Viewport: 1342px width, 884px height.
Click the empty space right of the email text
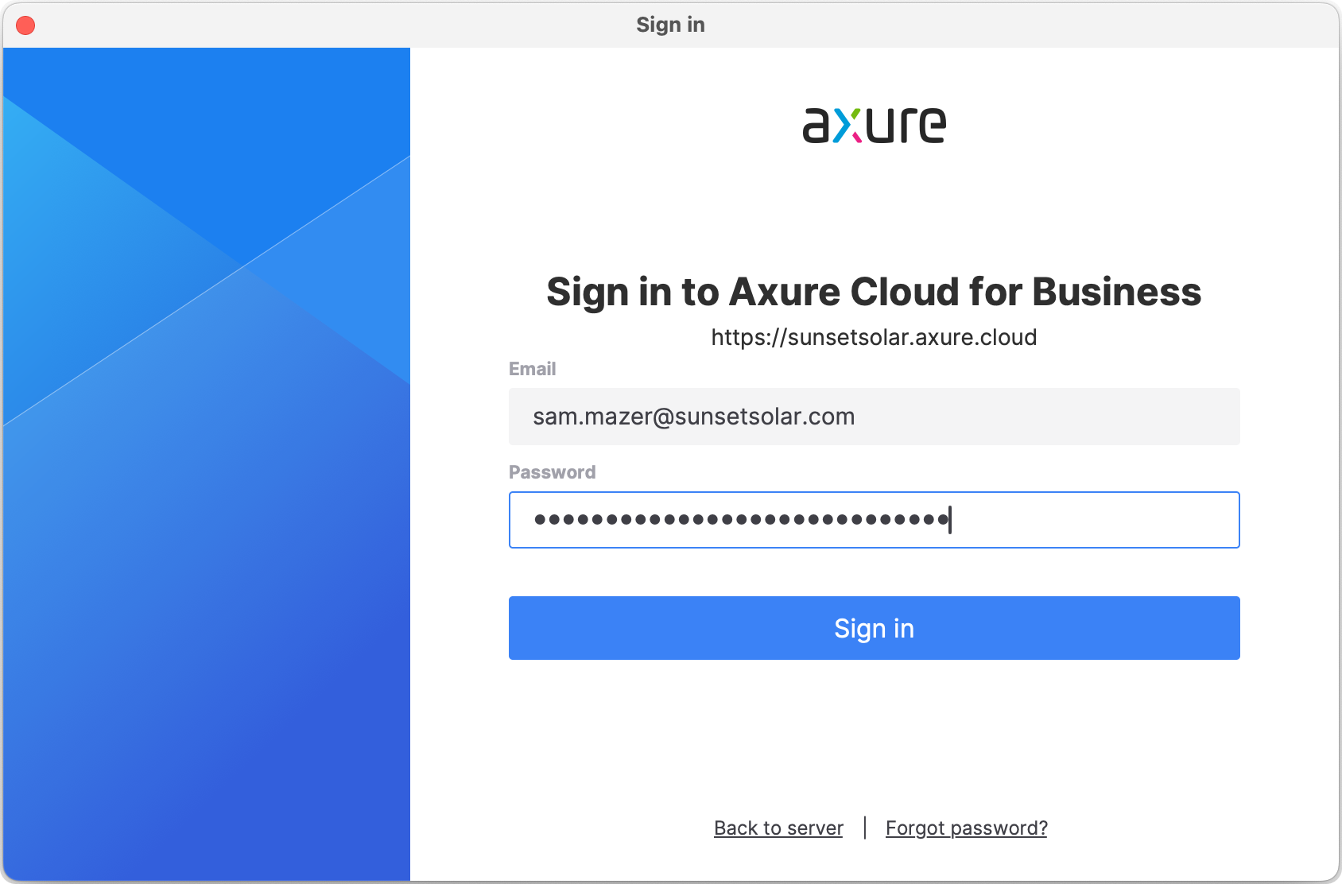1049,417
